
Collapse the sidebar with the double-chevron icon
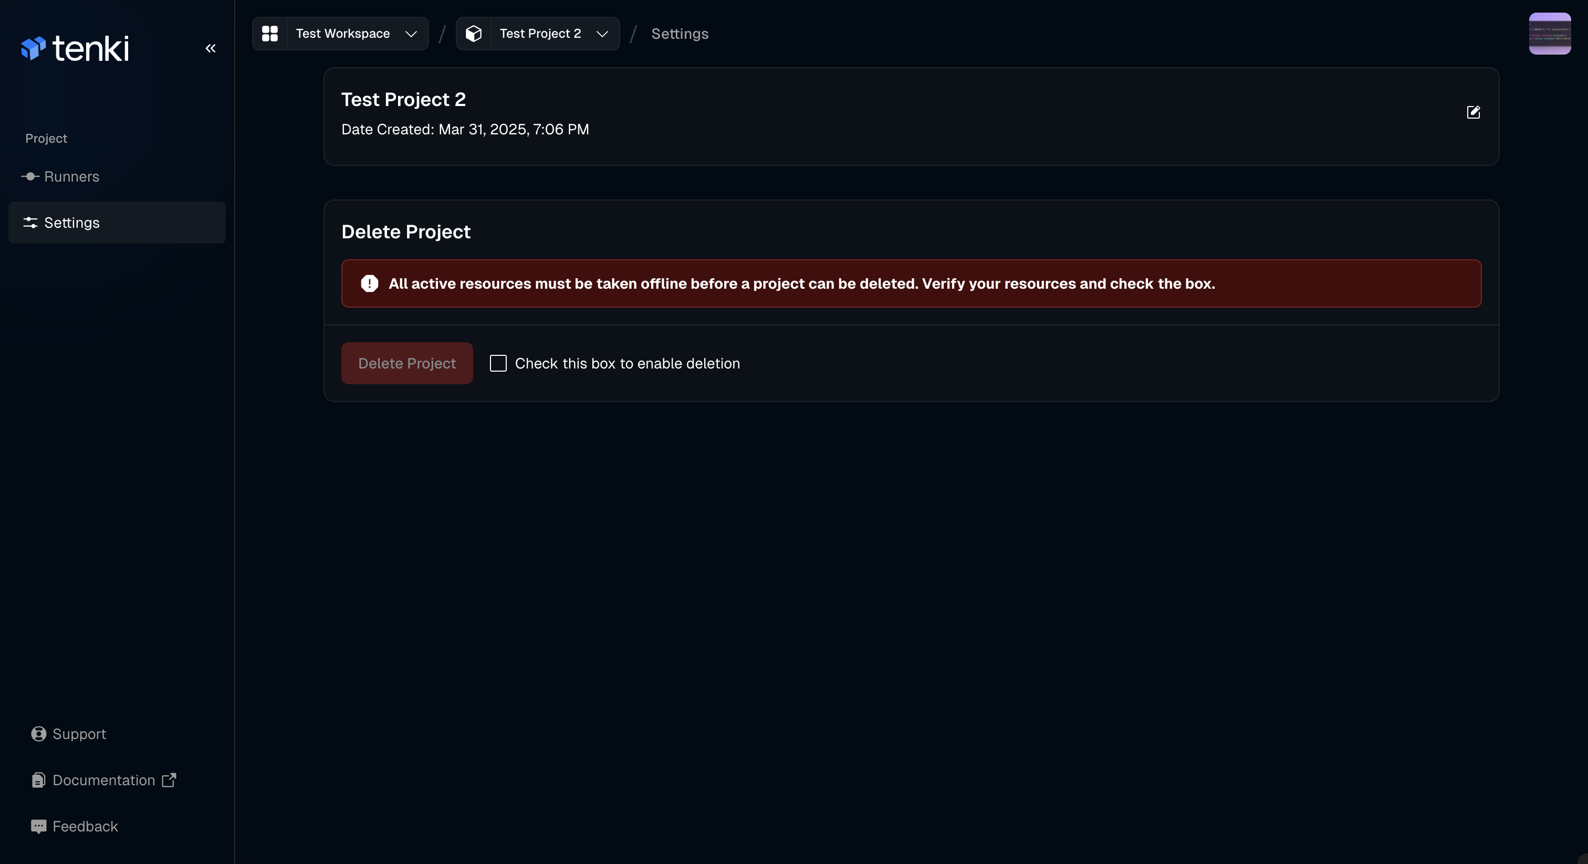click(x=210, y=48)
